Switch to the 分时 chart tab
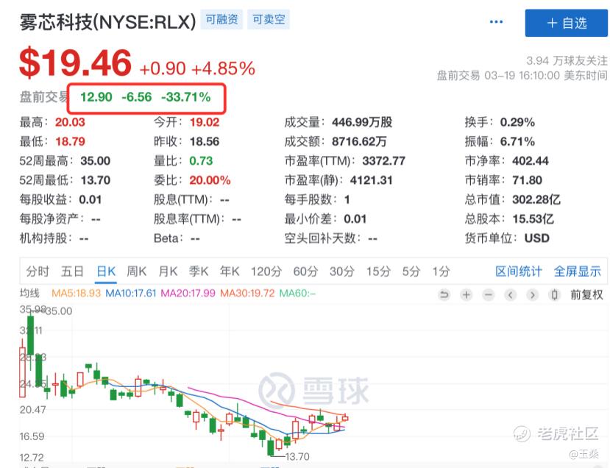This screenshot has width=610, height=468. tap(38, 271)
